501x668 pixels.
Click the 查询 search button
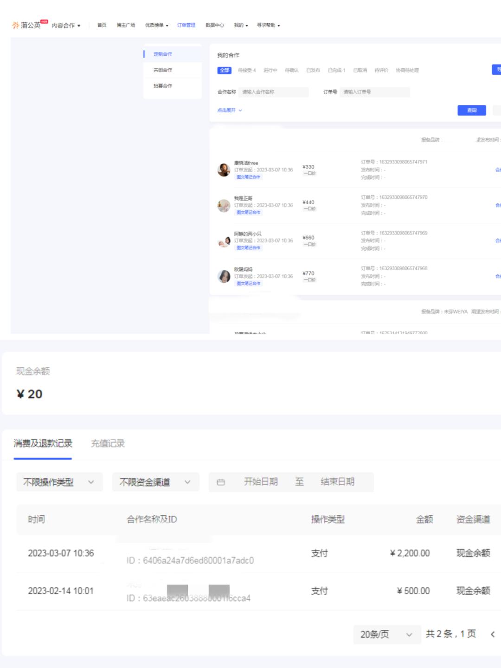[471, 110]
